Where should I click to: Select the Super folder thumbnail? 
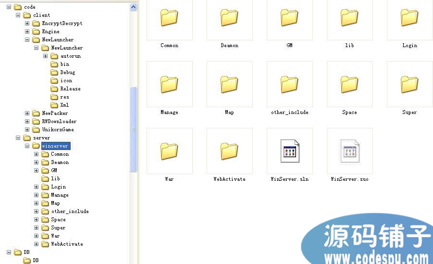[x=409, y=84]
